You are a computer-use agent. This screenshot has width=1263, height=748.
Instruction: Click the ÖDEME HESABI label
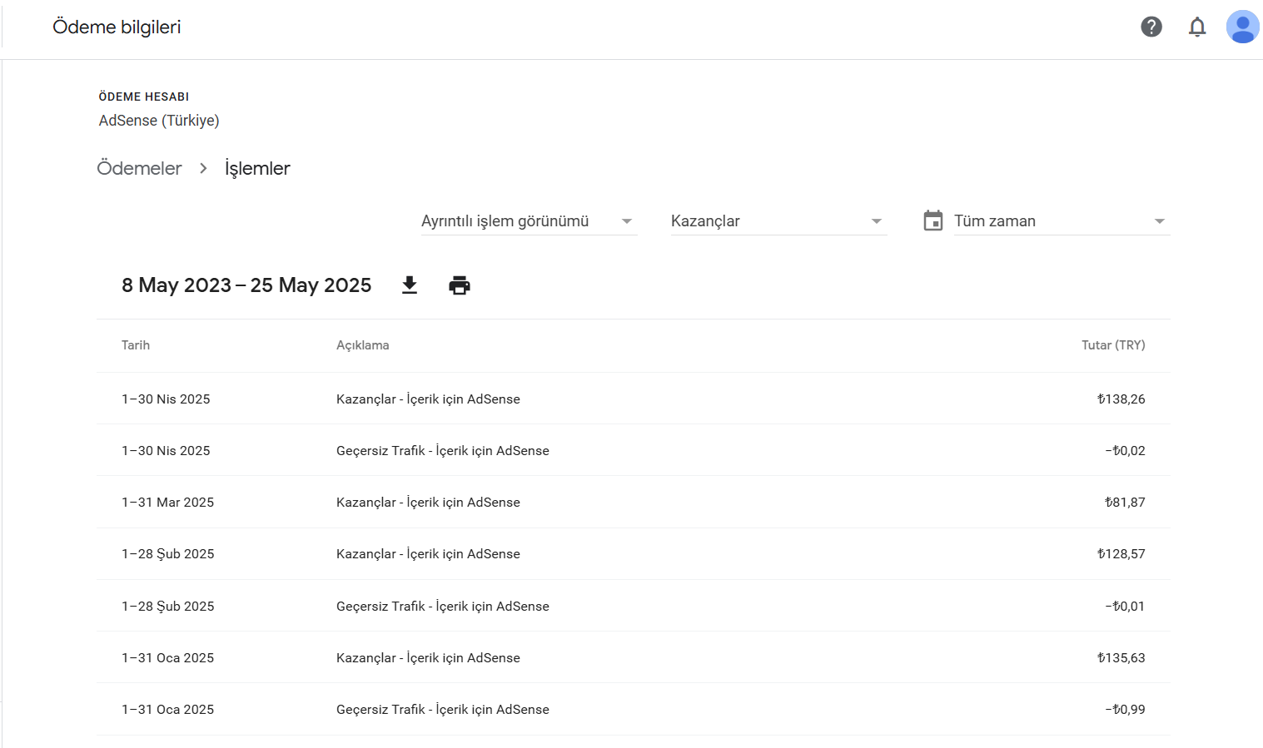(144, 97)
